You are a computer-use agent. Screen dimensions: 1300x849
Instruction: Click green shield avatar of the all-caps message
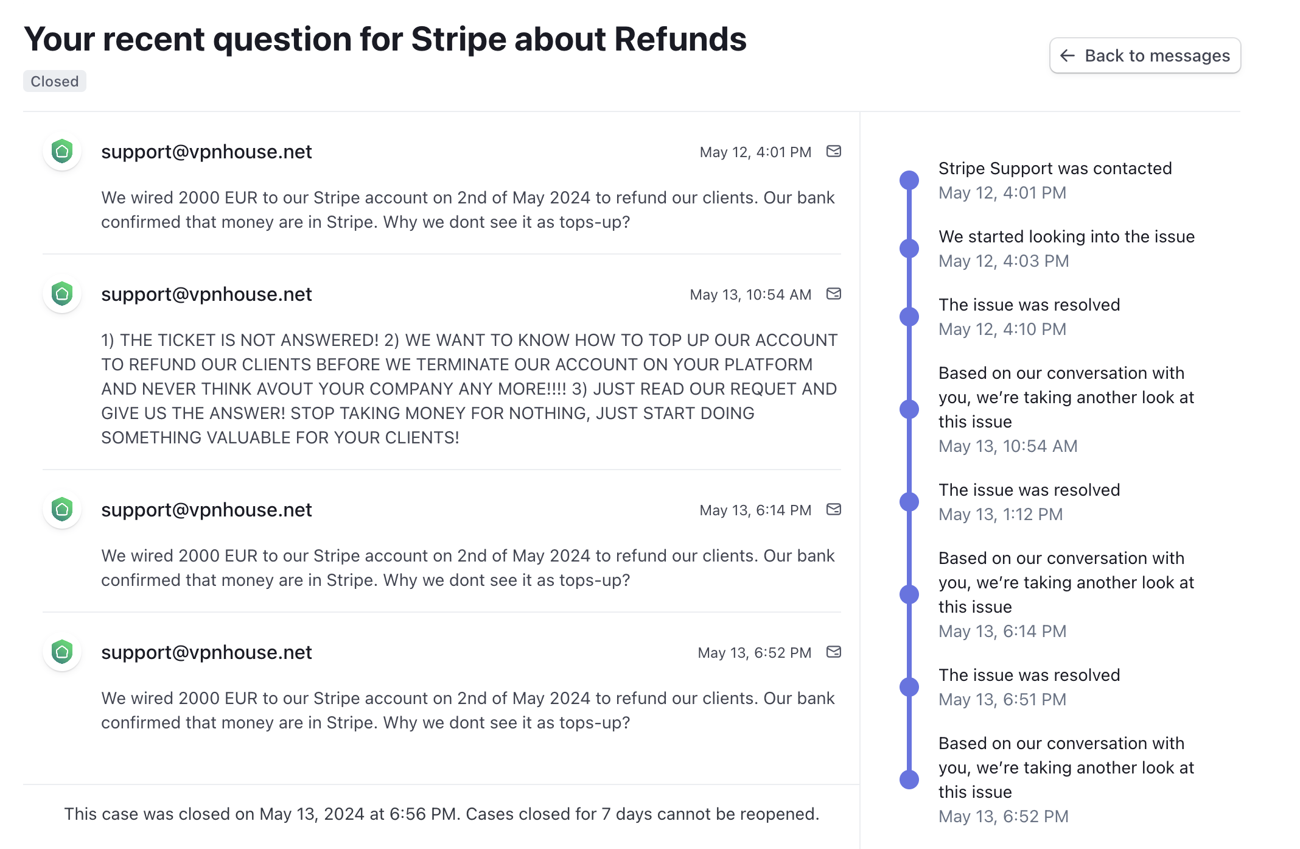(62, 294)
